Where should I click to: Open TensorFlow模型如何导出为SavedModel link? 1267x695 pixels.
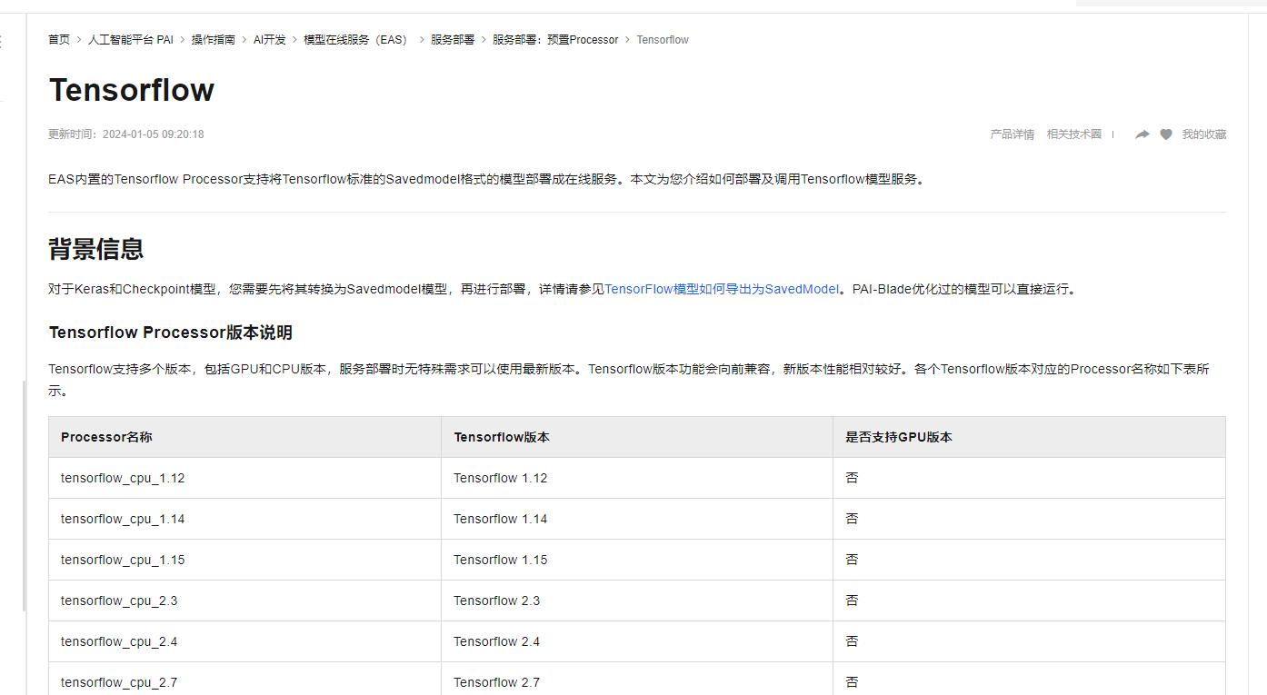722,289
